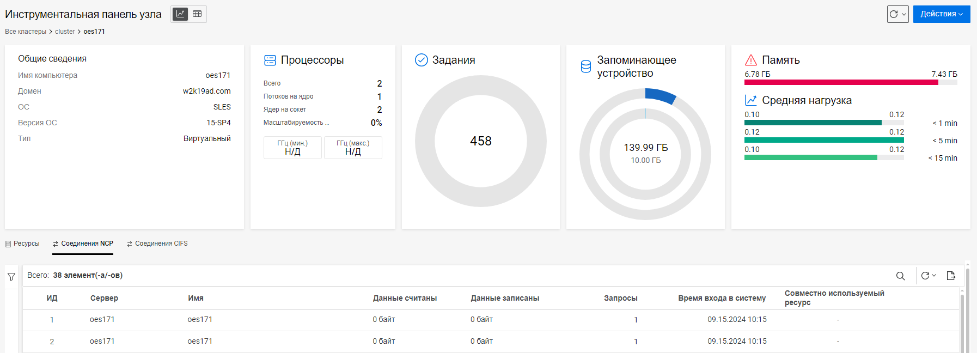
Task: Click the search icon in connections table
Action: 901,276
